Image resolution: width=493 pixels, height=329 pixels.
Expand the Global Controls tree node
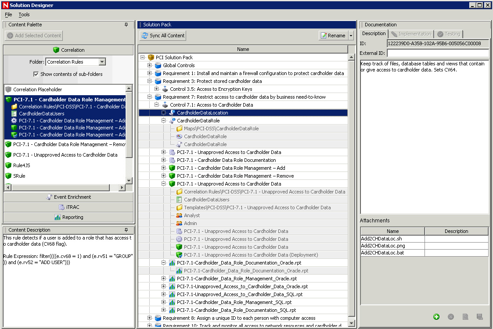click(x=150, y=65)
